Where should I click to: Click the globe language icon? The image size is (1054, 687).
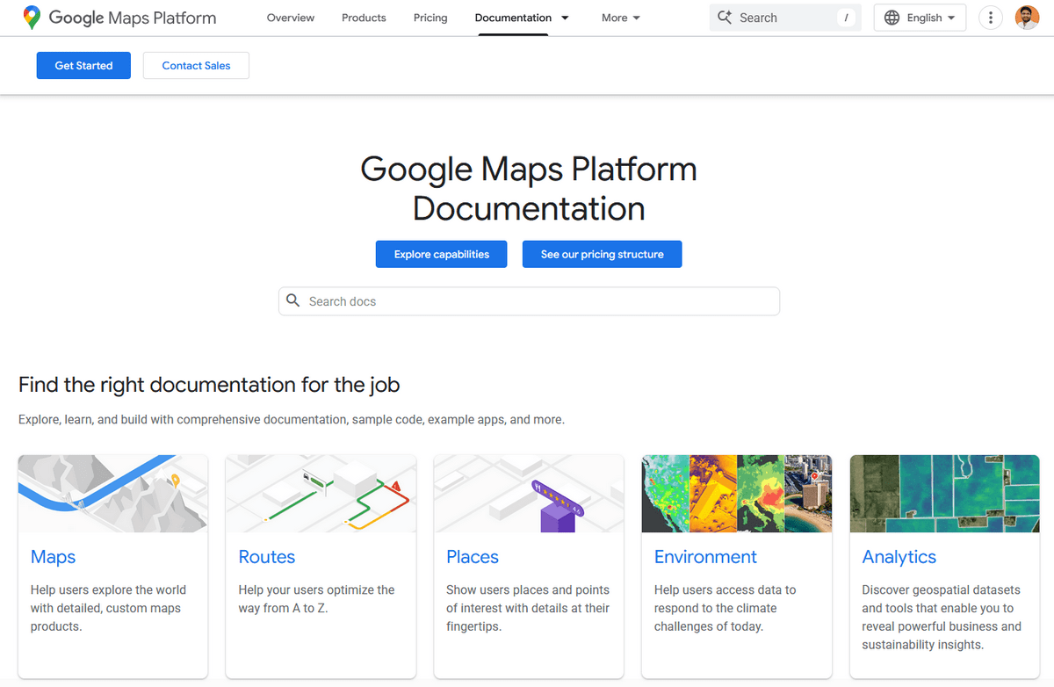tap(892, 18)
